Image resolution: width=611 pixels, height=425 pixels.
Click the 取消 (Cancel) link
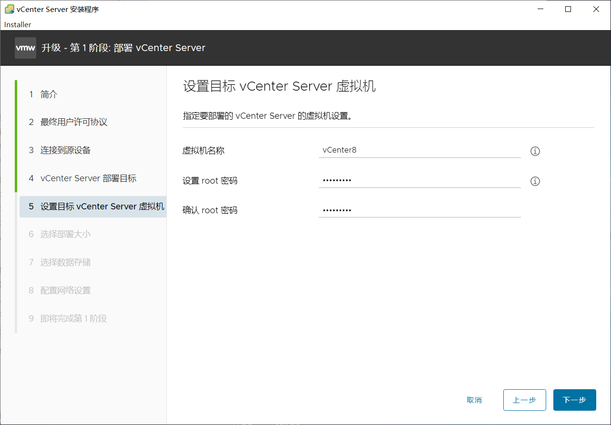[x=474, y=400]
